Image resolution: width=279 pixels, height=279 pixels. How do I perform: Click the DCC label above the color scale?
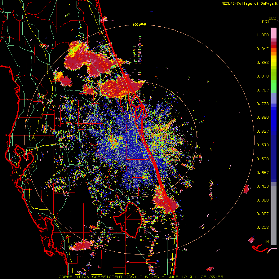pyautogui.click(x=272, y=19)
